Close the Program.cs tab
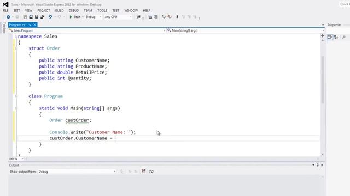This screenshot has height=196, width=350. pyautogui.click(x=34, y=25)
